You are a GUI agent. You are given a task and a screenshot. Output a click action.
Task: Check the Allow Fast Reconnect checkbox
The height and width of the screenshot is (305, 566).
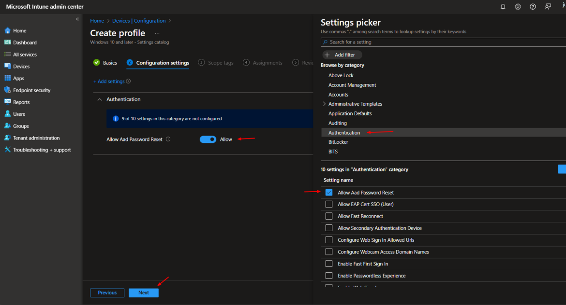click(329, 216)
